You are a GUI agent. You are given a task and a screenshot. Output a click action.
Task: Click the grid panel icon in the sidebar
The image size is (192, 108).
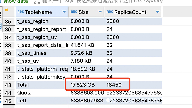coord(1,26)
